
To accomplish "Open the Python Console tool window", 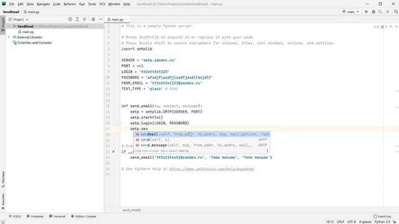I will (84, 217).
